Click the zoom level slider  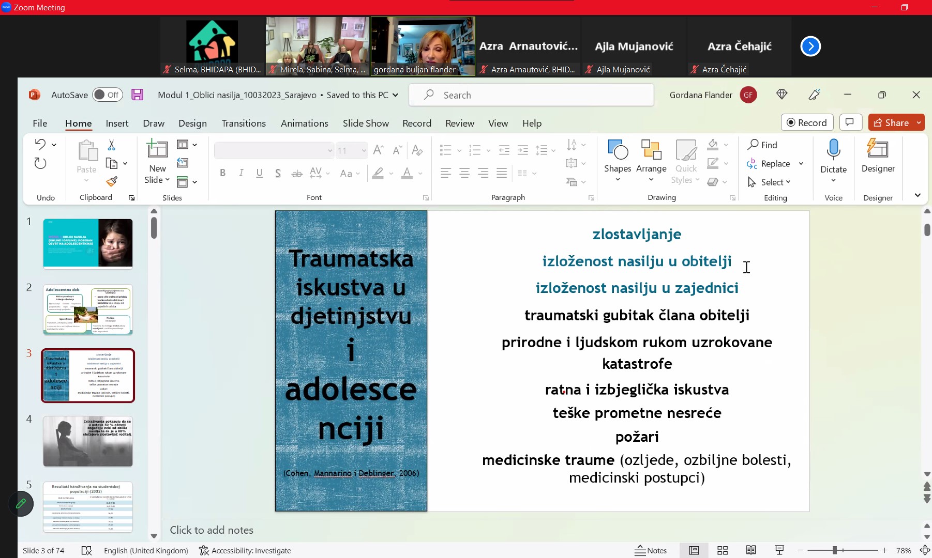835,550
